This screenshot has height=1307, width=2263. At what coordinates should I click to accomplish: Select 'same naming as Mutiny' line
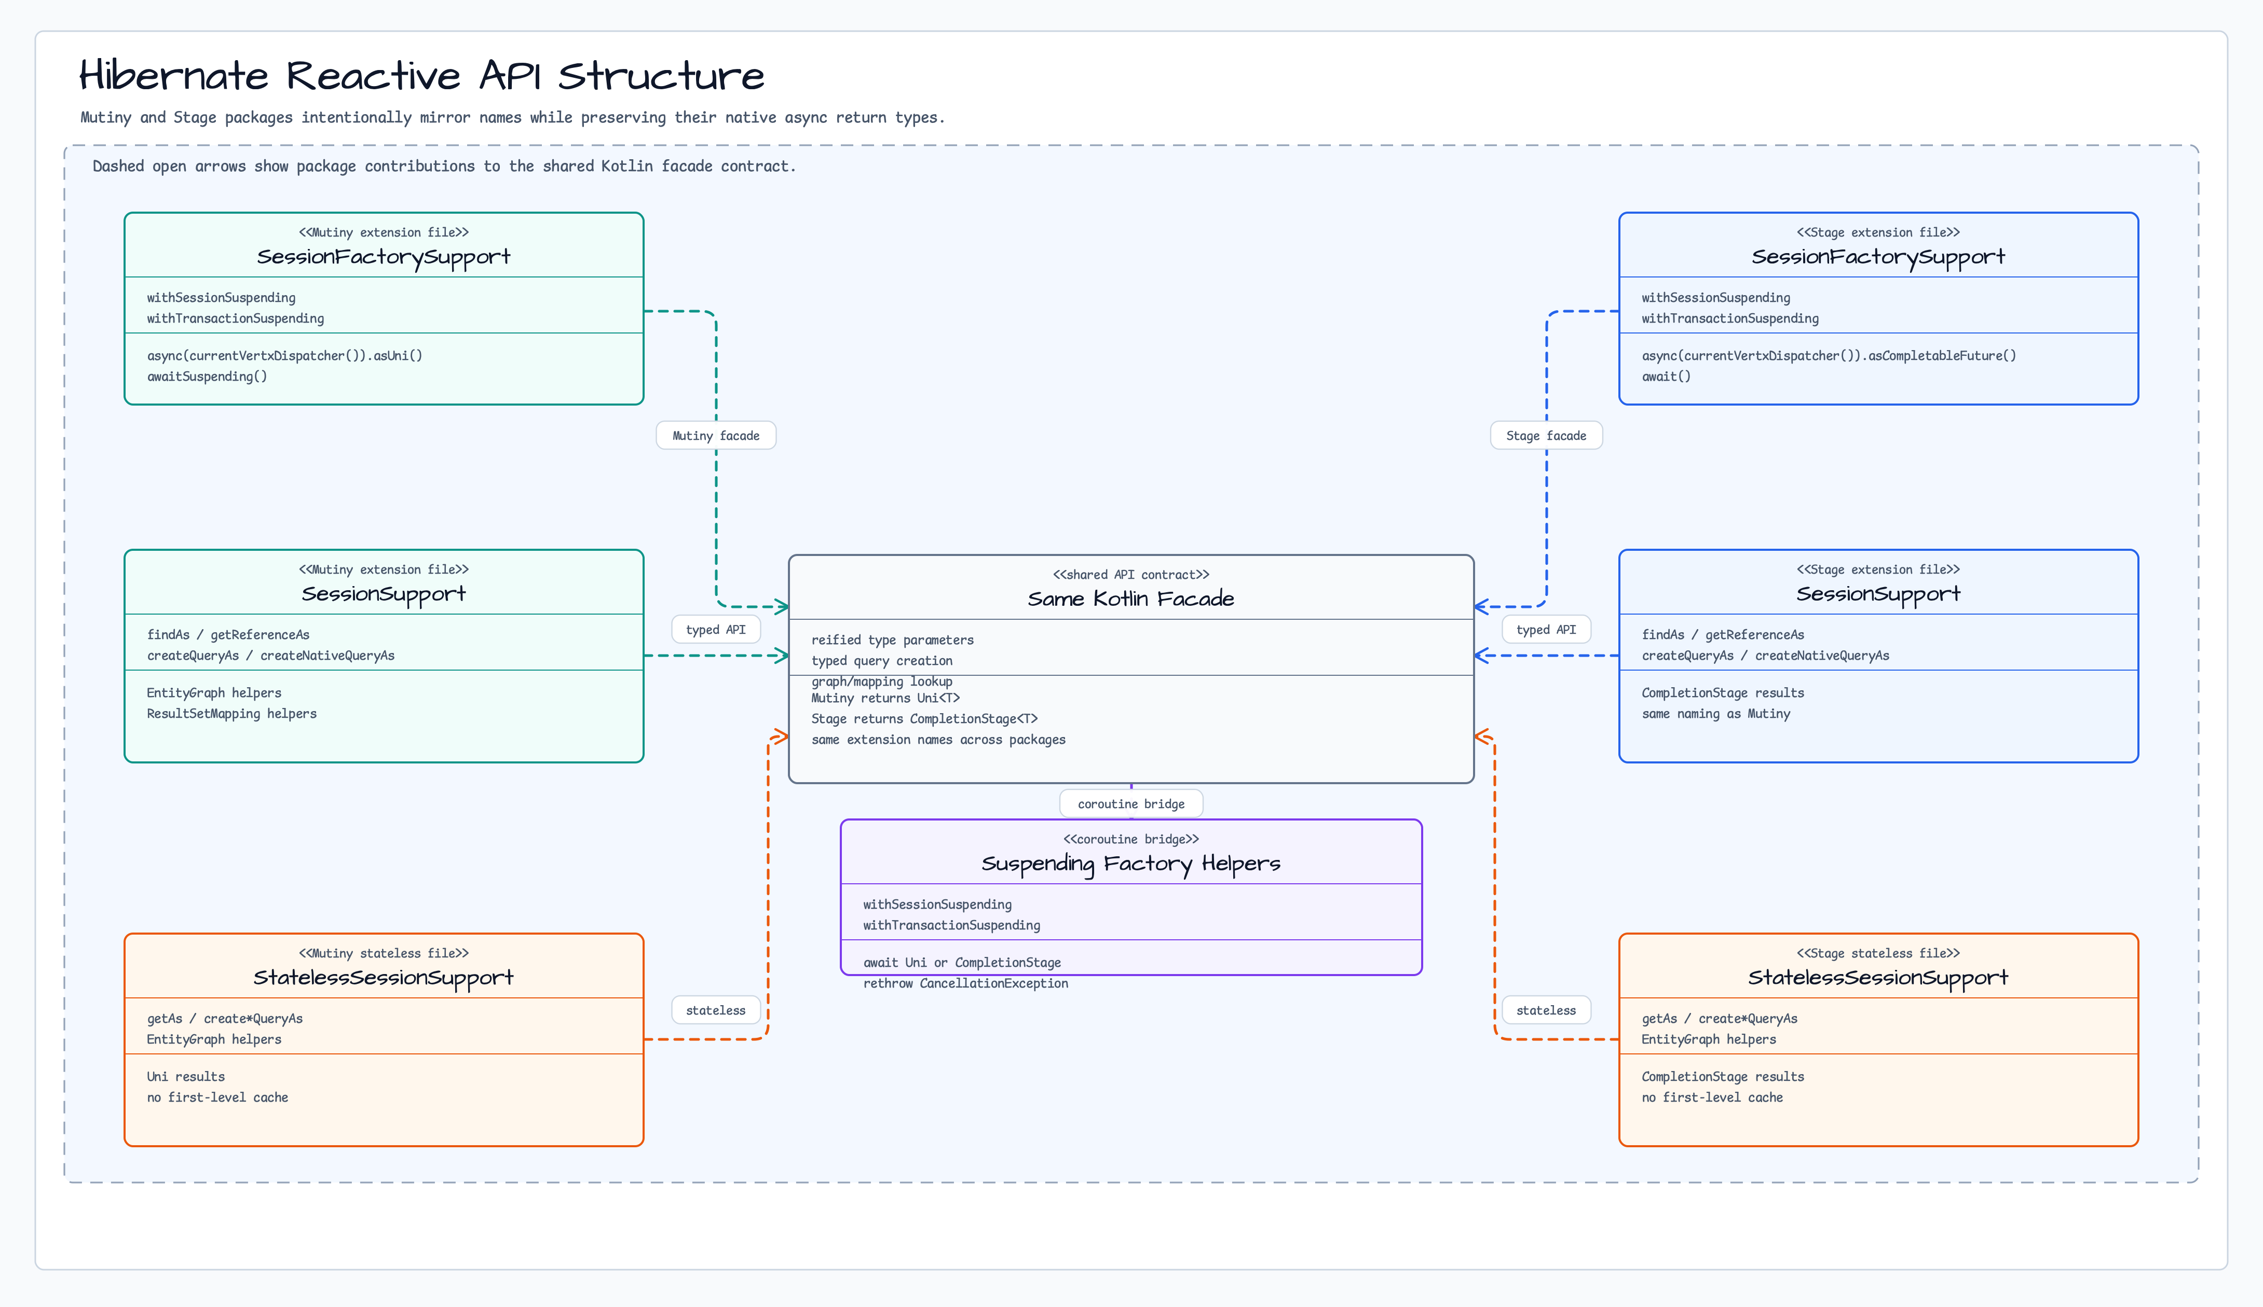pyautogui.click(x=1716, y=714)
